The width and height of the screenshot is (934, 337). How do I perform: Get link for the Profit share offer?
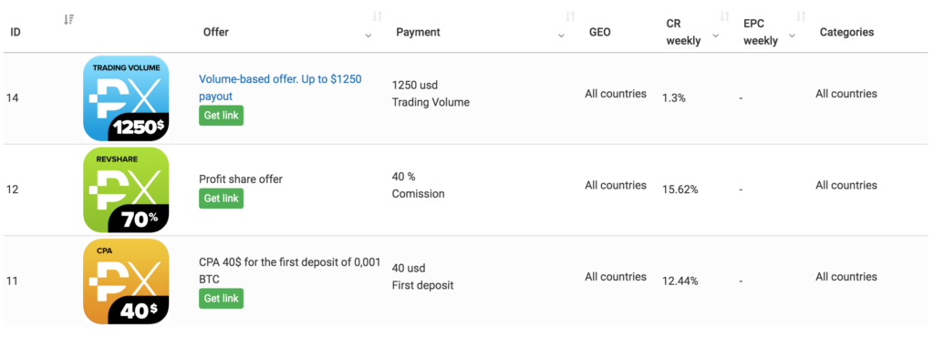tap(221, 199)
